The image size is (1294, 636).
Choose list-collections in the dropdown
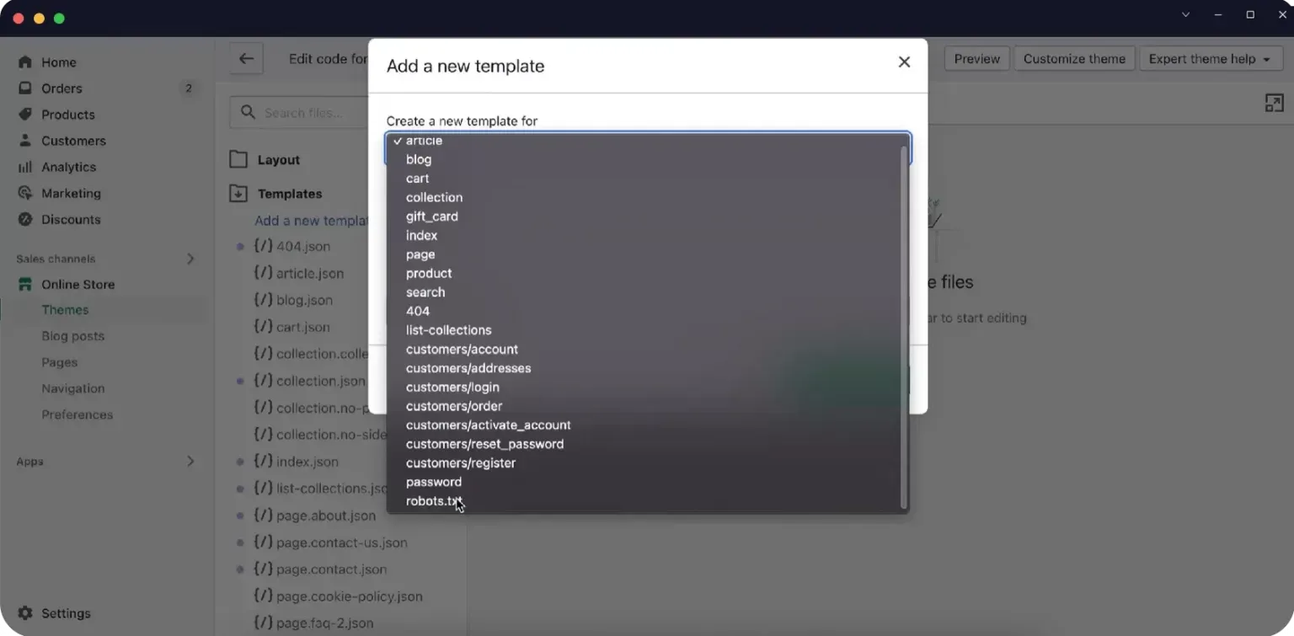(x=647, y=330)
